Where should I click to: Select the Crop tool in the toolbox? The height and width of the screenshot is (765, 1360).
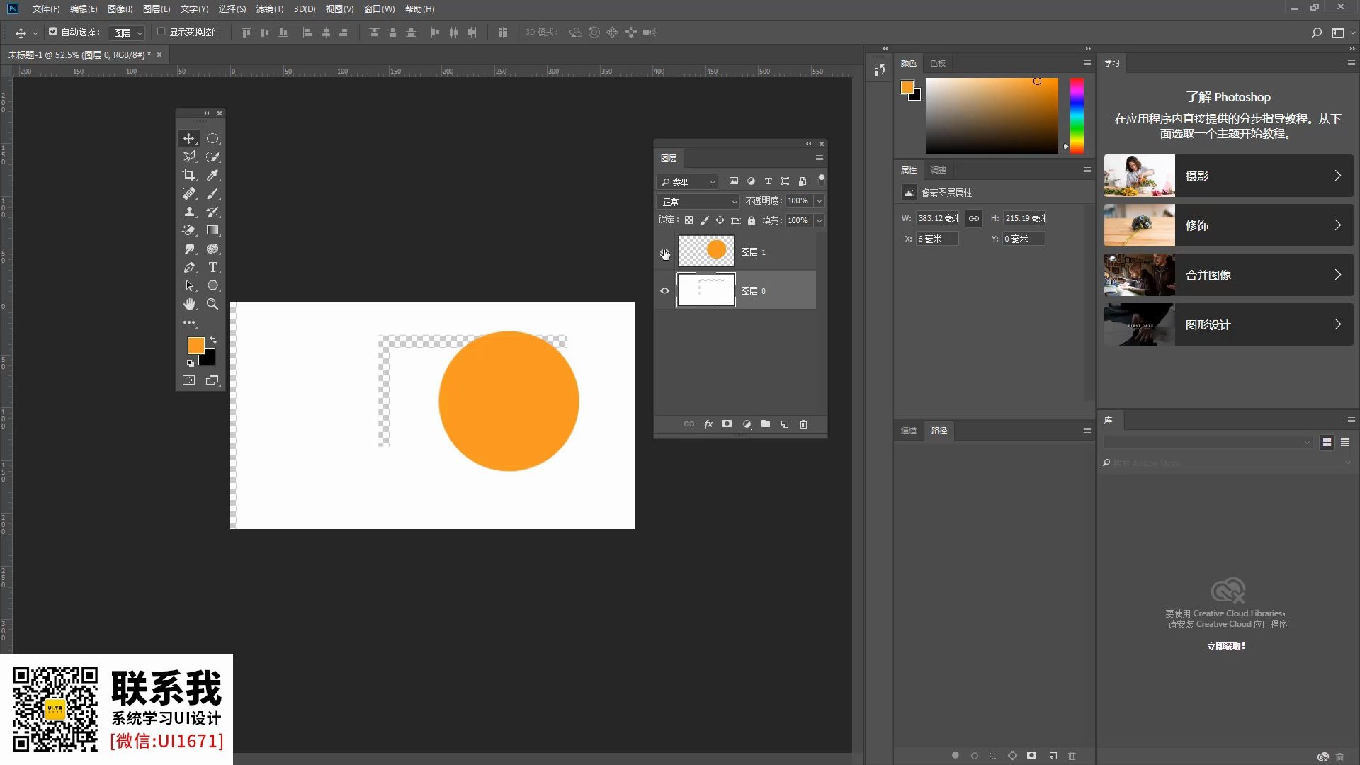(x=189, y=175)
